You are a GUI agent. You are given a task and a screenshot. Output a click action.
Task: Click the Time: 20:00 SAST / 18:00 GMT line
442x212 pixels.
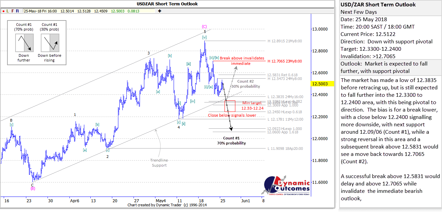[x=378, y=27]
